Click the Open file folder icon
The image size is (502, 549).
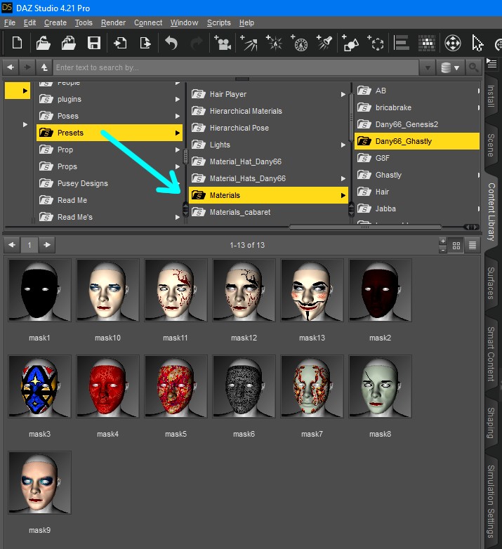click(x=43, y=44)
